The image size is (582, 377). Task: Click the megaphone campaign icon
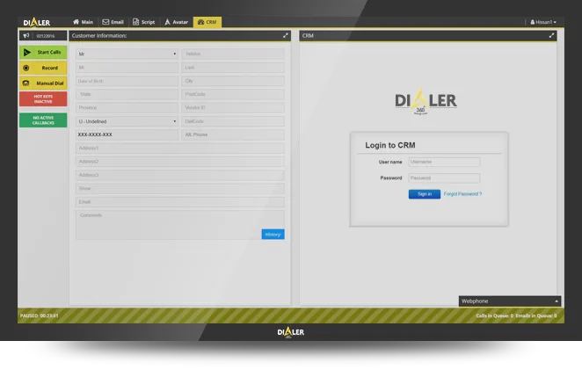(26, 36)
